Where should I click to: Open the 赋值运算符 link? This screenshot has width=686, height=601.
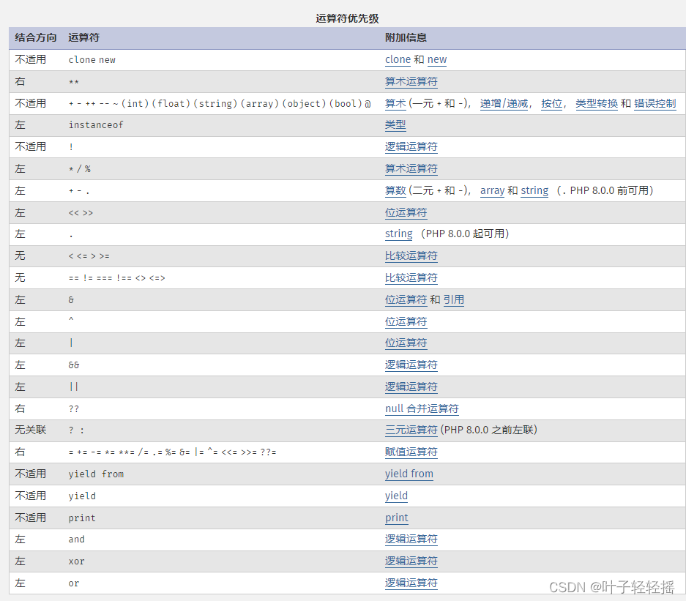(x=411, y=452)
